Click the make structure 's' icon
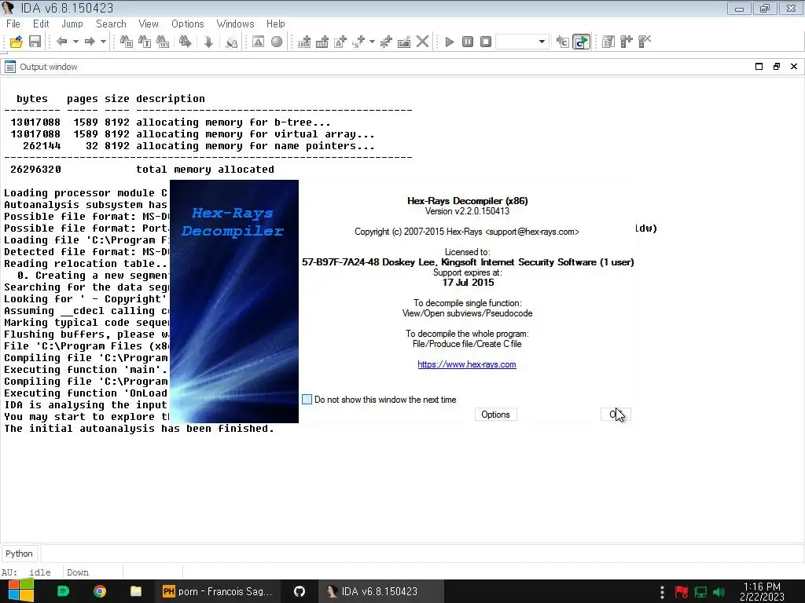This screenshot has height=603, width=805. click(x=358, y=42)
